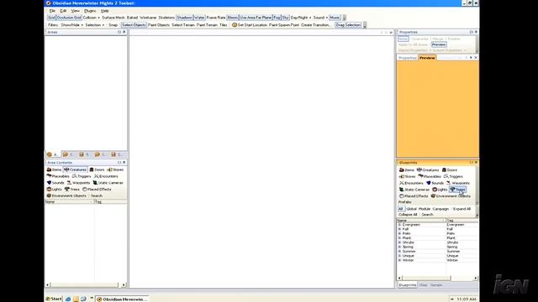Activate Select Objects mode
The width and height of the screenshot is (538, 302).
(134, 25)
